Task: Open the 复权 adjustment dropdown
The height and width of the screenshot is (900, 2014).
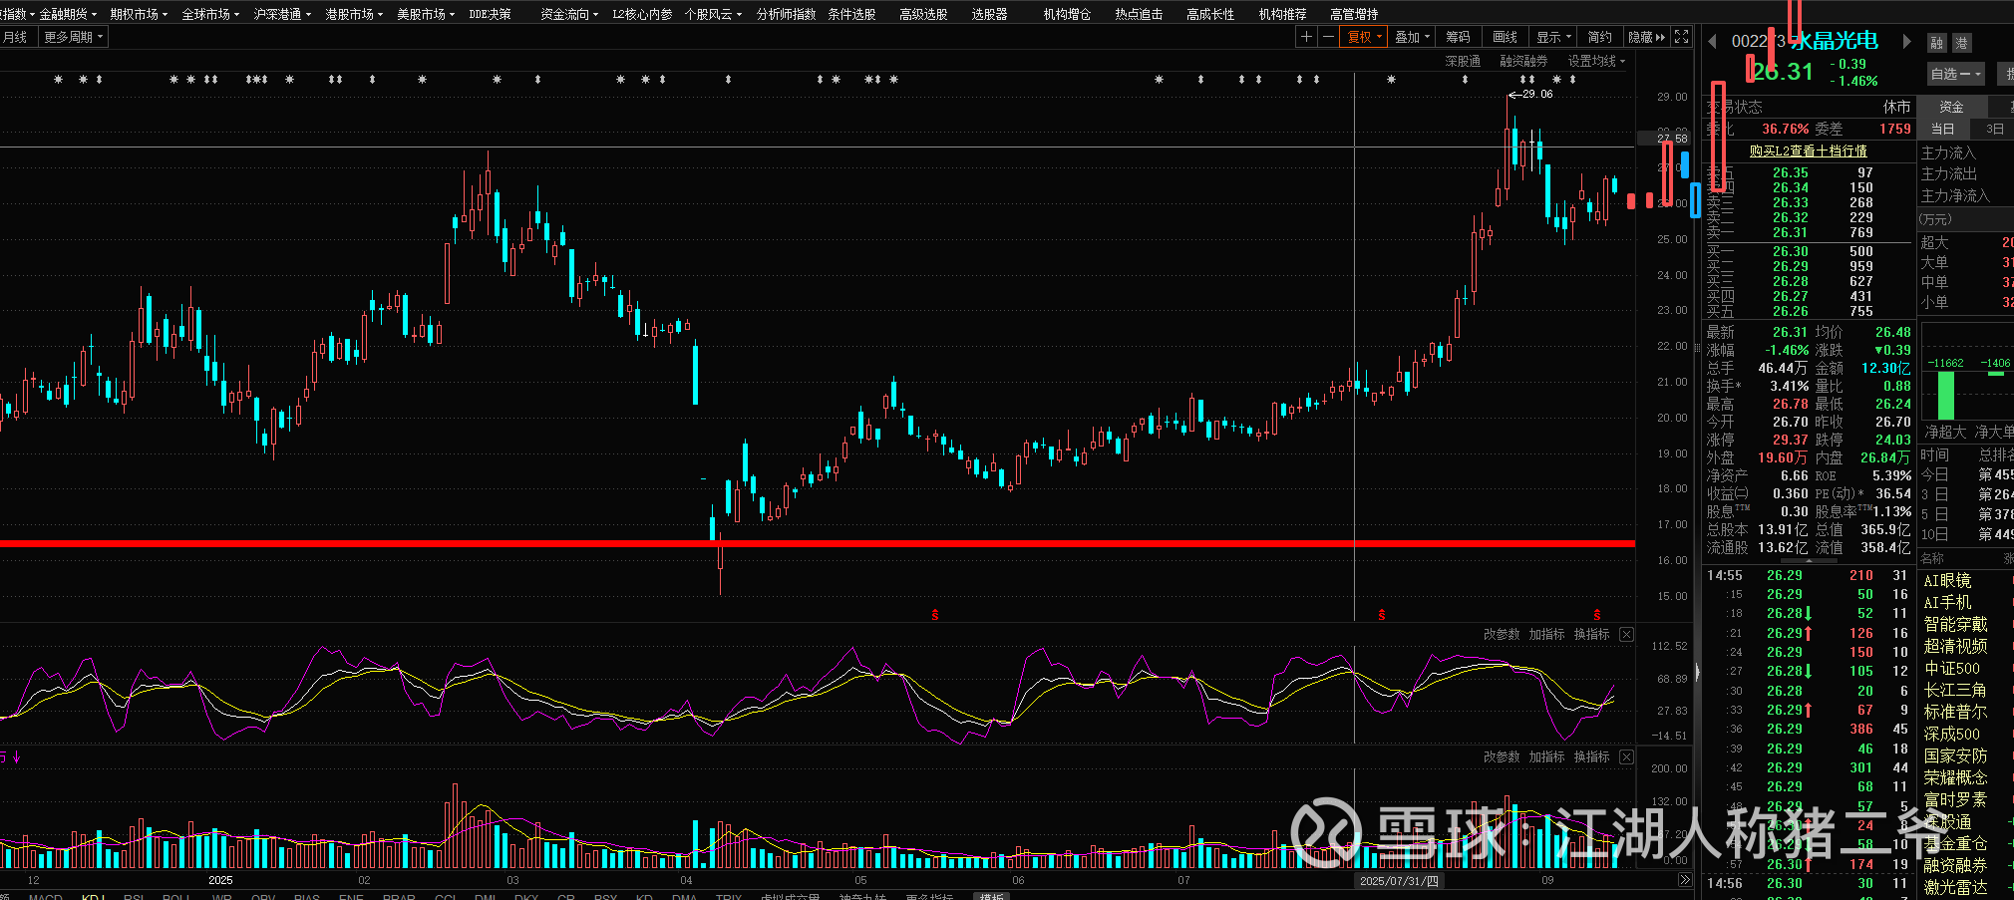Action: (x=1364, y=37)
